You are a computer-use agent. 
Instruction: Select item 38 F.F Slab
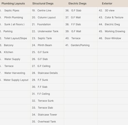pos(73,24)
